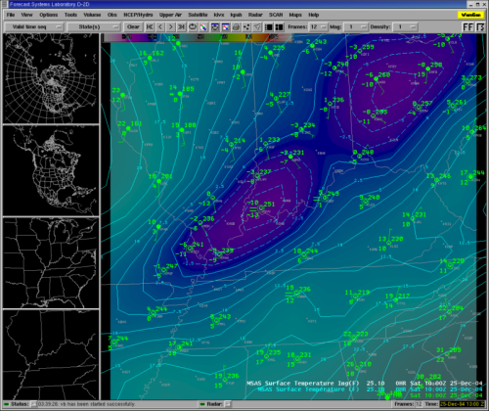Toggle image combination icon in toolbar
This screenshot has height=411, width=489.
(225, 26)
